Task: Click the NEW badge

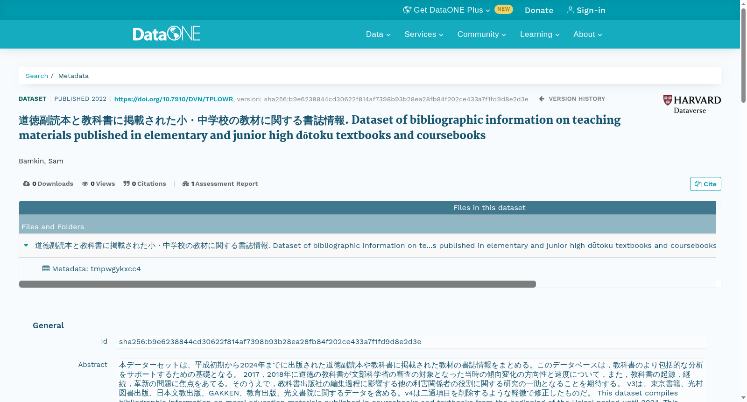Action: (504, 9)
